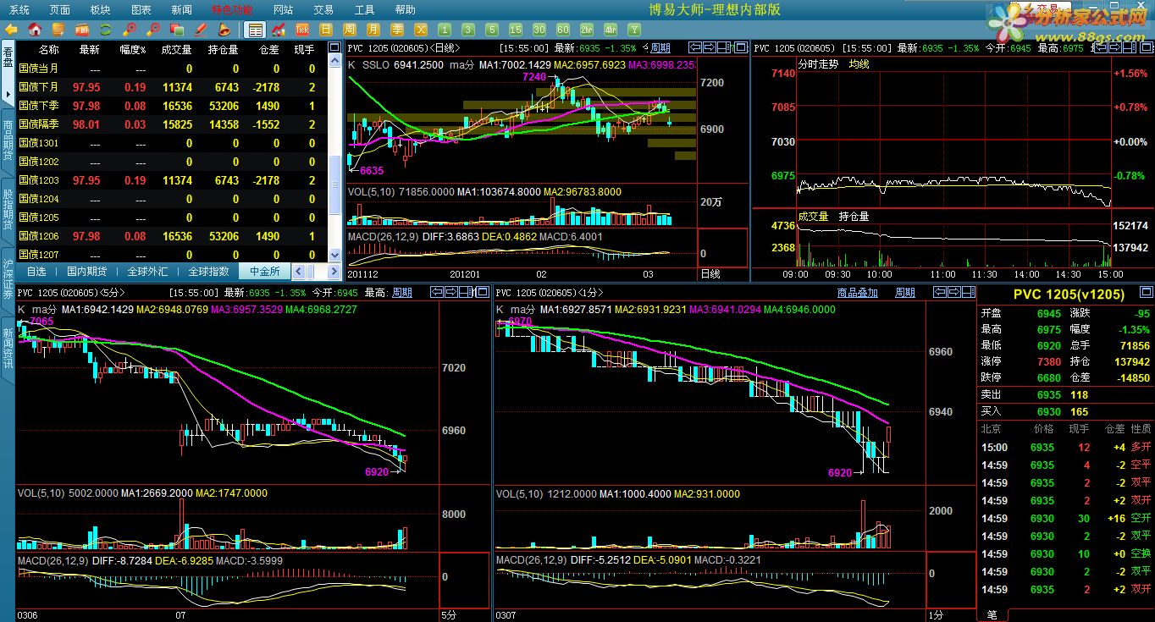Screen dimensions: 1155x622
Task: Open the 交易 menu
Action: pos(323,9)
